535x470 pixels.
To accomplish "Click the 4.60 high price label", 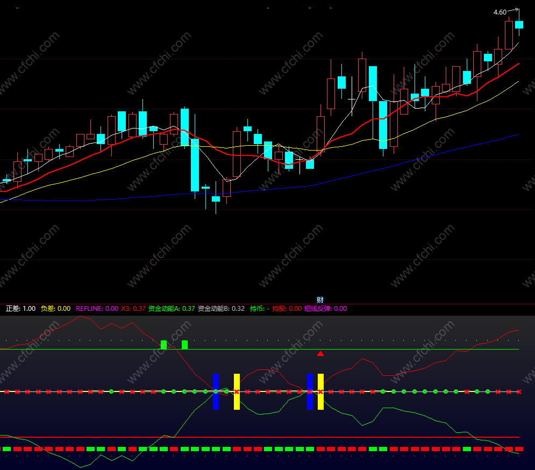I will pyautogui.click(x=500, y=12).
